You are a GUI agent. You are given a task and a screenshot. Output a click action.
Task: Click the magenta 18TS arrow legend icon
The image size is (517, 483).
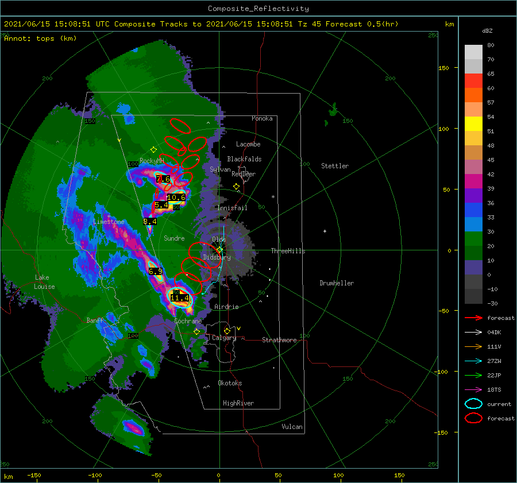473,390
